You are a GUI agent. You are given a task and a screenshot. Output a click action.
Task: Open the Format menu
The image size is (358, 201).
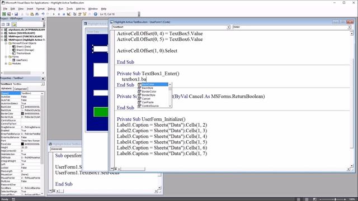(x=40, y=9)
